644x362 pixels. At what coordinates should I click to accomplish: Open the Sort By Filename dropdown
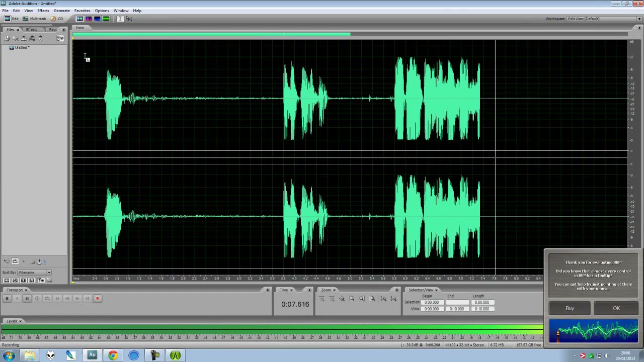tap(34, 273)
